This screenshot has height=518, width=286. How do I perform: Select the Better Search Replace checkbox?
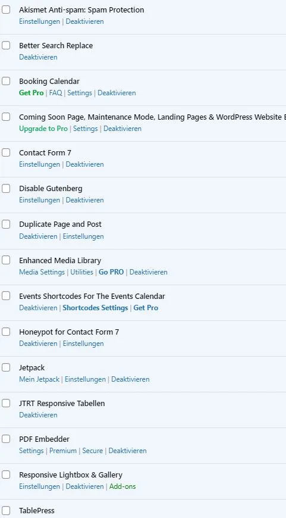[6, 45]
